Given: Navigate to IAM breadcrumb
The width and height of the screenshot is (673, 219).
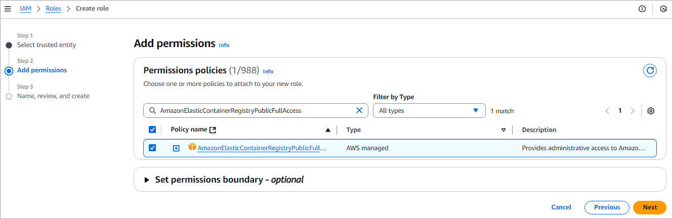Looking at the screenshot, I should 25,9.
